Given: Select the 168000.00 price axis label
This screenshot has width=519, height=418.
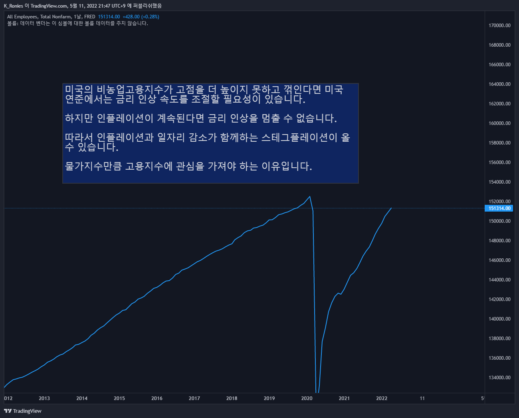Looking at the screenshot, I should tap(499, 45).
